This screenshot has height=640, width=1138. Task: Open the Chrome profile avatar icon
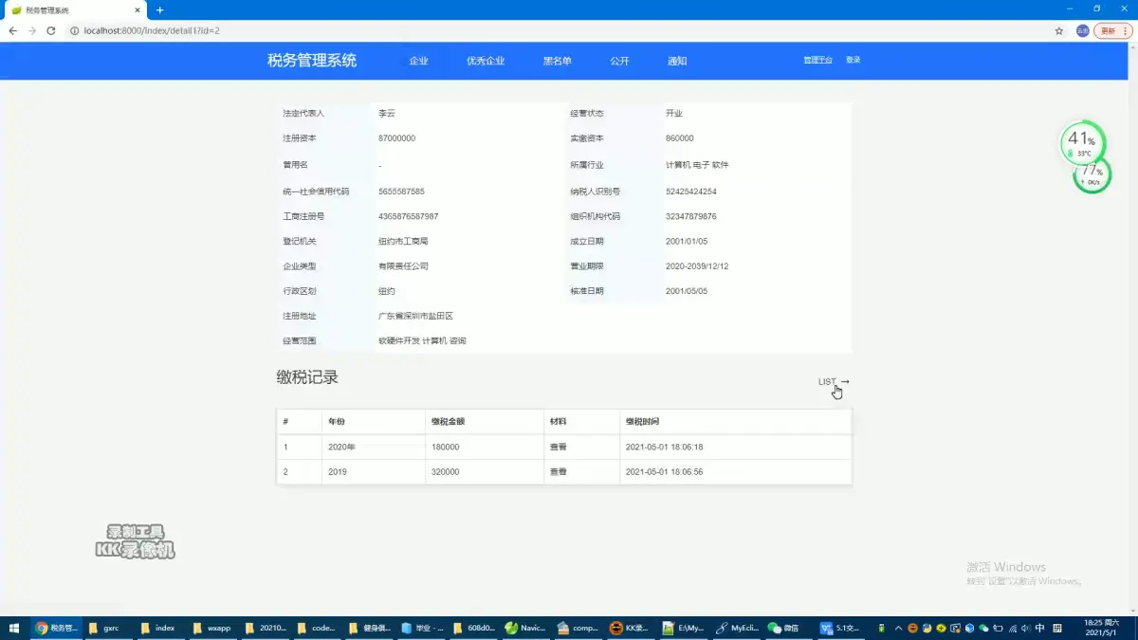(x=1080, y=30)
